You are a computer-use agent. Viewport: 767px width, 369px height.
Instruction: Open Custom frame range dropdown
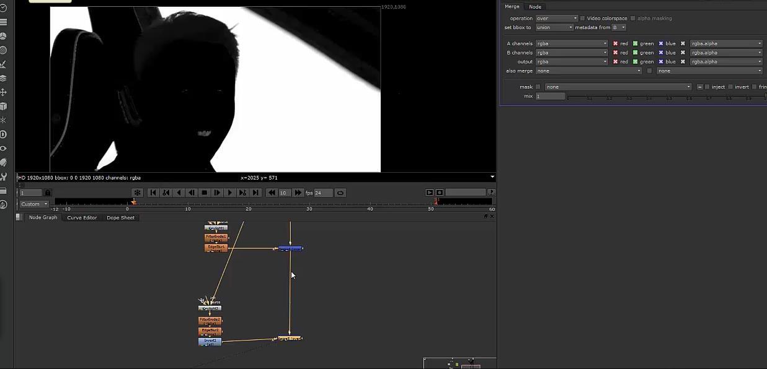34,204
